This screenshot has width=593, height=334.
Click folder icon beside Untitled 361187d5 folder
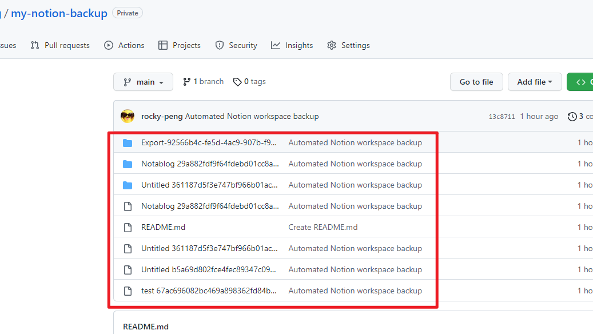pyautogui.click(x=128, y=185)
